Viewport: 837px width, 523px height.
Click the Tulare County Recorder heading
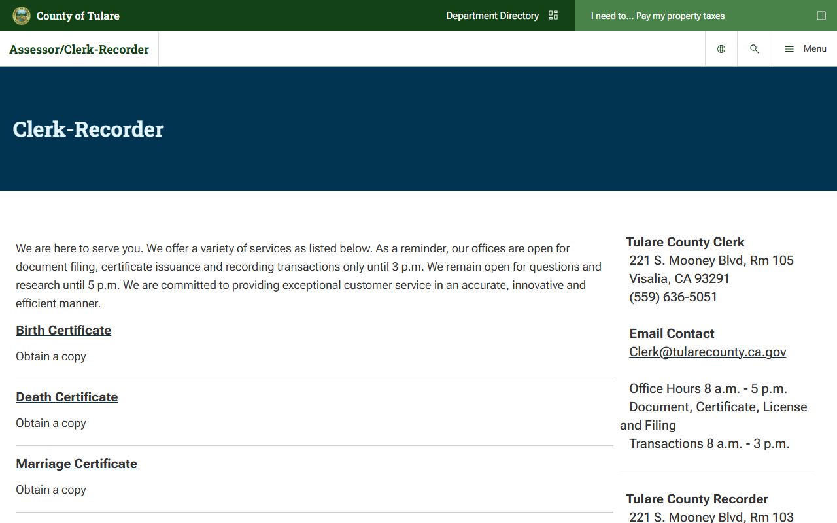point(697,499)
